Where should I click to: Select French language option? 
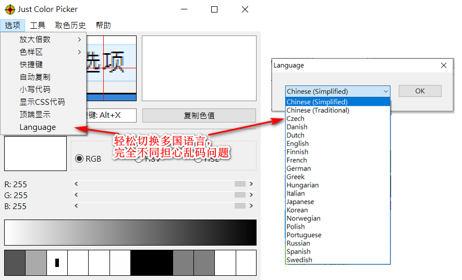tap(338, 161)
